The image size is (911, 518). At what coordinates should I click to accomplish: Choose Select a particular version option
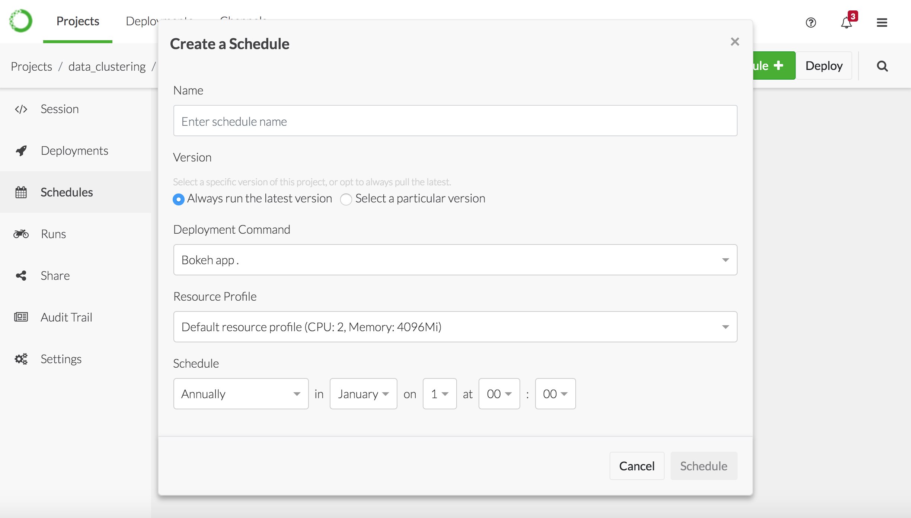pyautogui.click(x=346, y=199)
